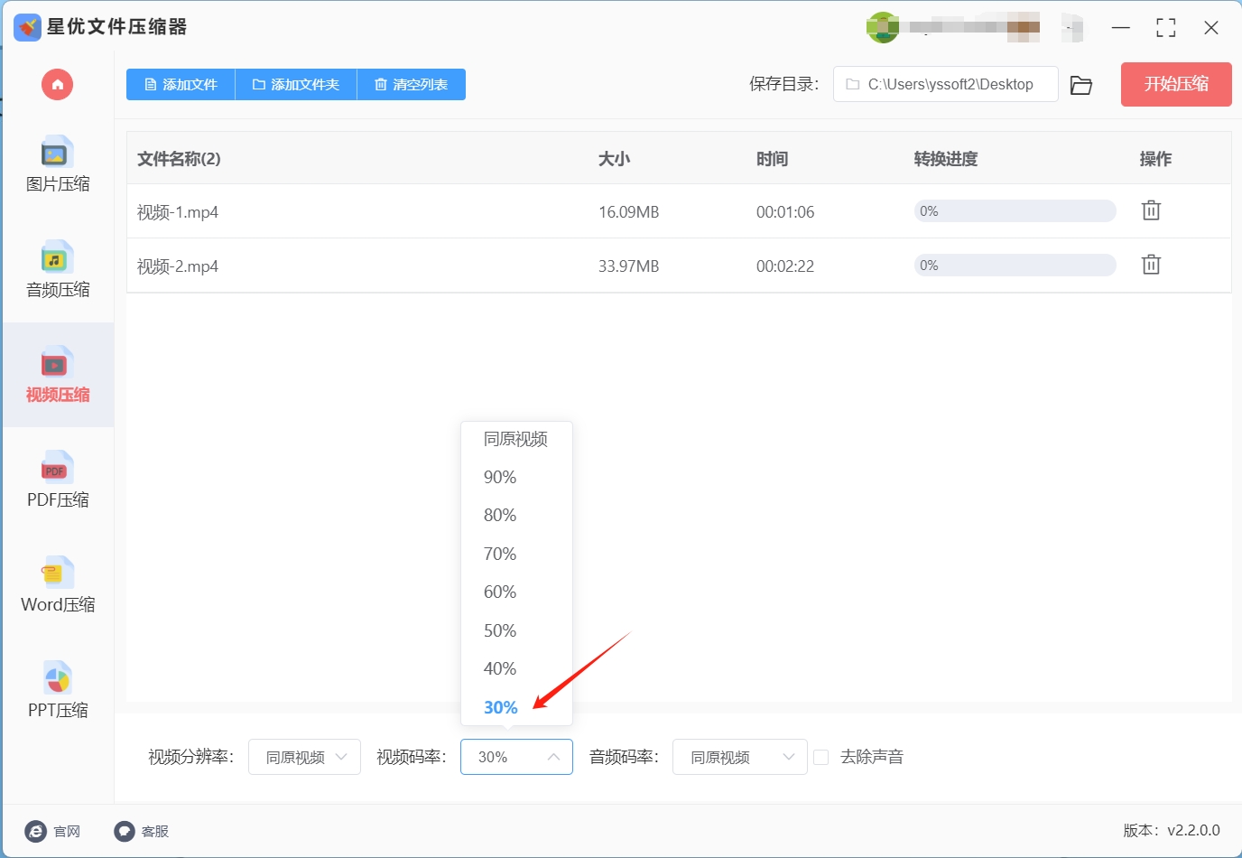This screenshot has width=1242, height=858.
Task: Choose 80% in the bitrate list
Action: point(516,515)
